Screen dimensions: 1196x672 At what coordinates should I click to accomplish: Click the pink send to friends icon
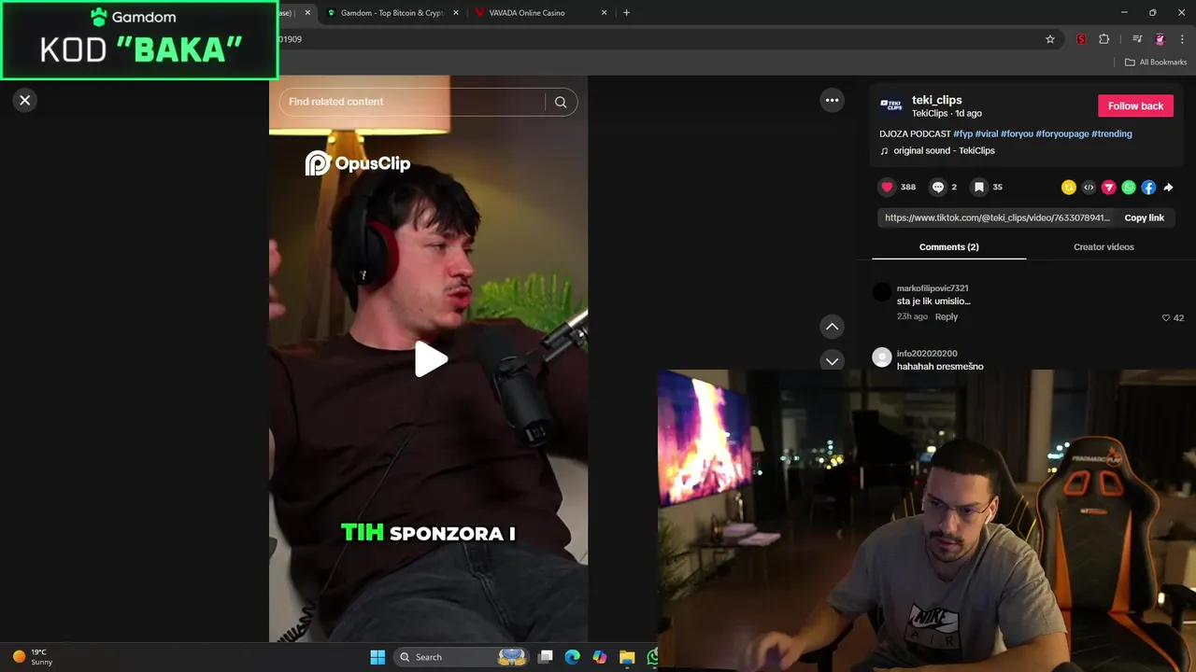[x=1109, y=188]
